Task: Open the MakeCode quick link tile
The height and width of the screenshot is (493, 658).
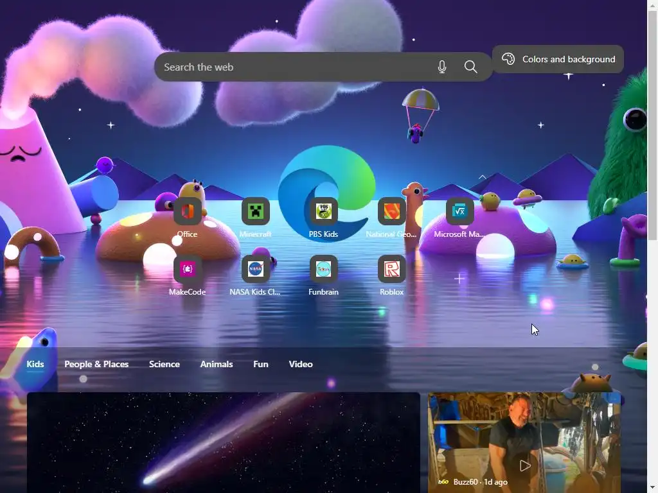Action: click(187, 269)
